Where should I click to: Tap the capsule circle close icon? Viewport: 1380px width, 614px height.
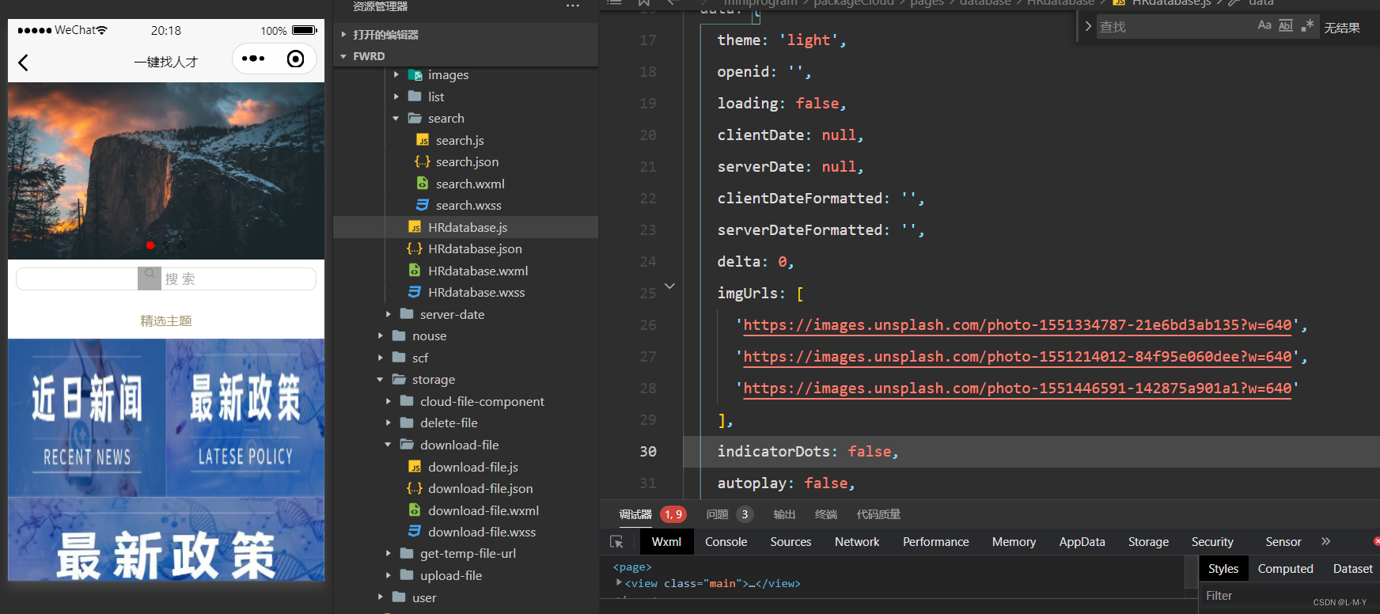pyautogui.click(x=295, y=59)
